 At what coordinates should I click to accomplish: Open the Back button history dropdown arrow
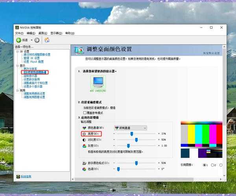click(31, 40)
